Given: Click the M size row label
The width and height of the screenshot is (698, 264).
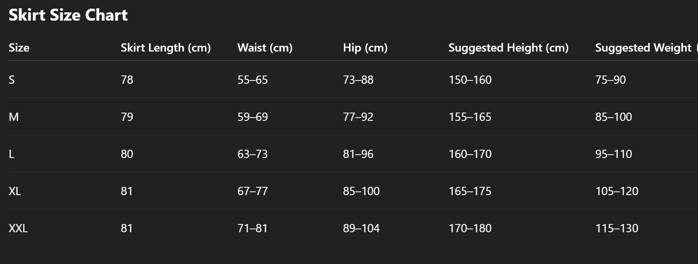Looking at the screenshot, I should 14,117.
